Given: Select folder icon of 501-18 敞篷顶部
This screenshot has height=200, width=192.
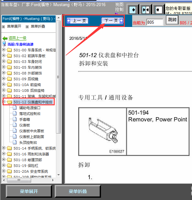Looking at the screenshot, I should click(9, 160).
